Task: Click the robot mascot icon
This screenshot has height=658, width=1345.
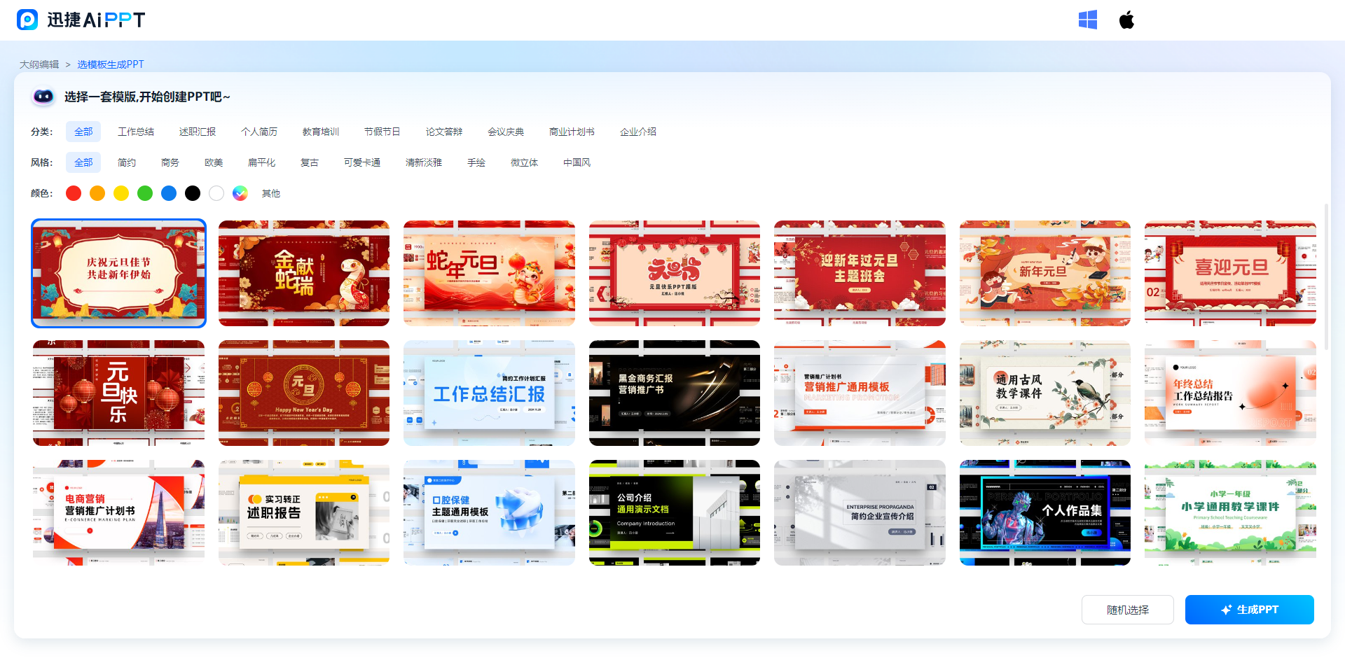Action: pyautogui.click(x=43, y=97)
